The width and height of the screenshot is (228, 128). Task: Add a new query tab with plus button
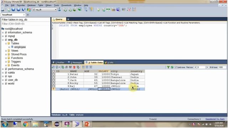point(68,19)
